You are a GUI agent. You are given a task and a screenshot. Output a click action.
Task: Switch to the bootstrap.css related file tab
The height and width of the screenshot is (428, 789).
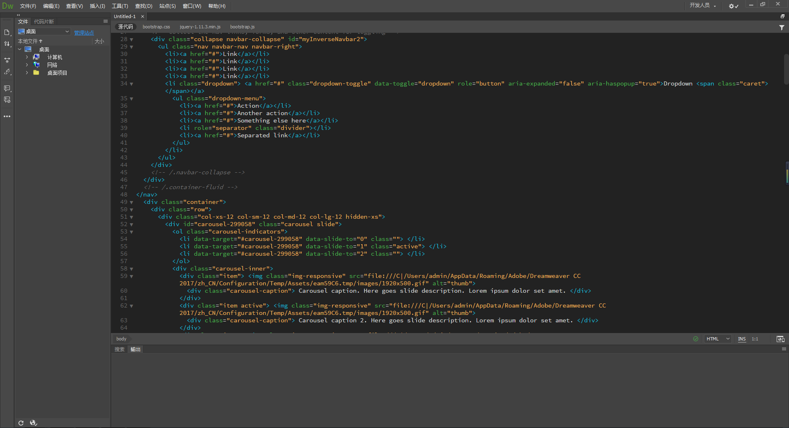[156, 26]
